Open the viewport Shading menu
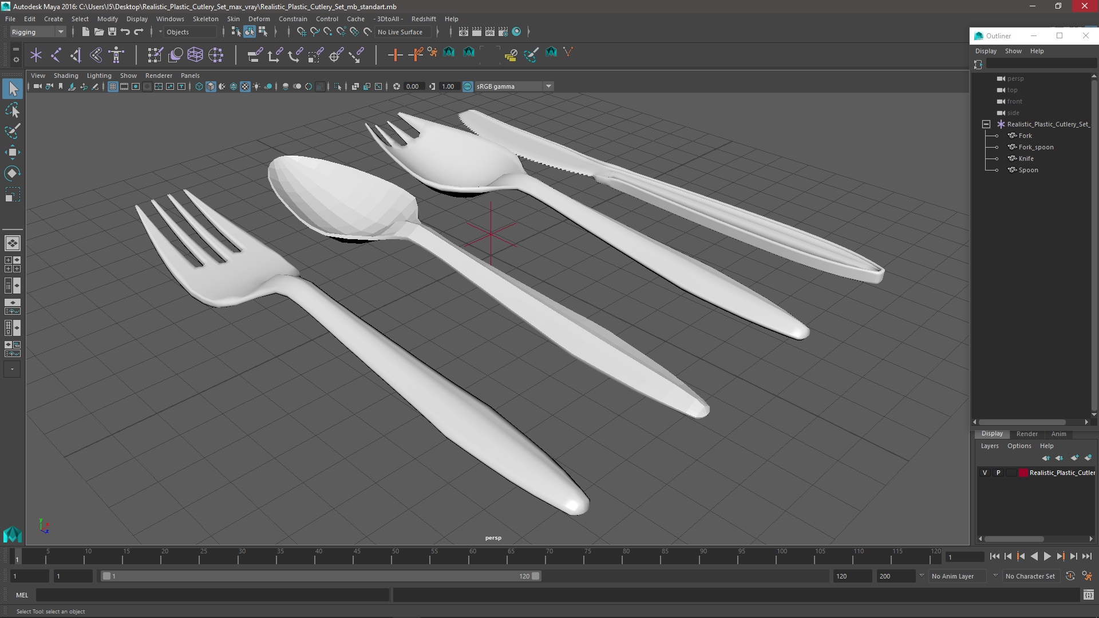 coord(66,76)
